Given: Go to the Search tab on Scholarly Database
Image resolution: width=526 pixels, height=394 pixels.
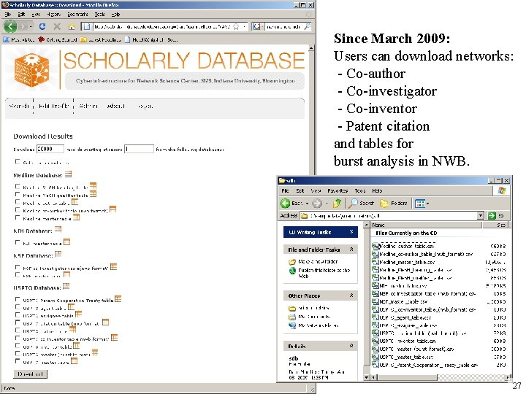Looking at the screenshot, I should tap(19, 106).
